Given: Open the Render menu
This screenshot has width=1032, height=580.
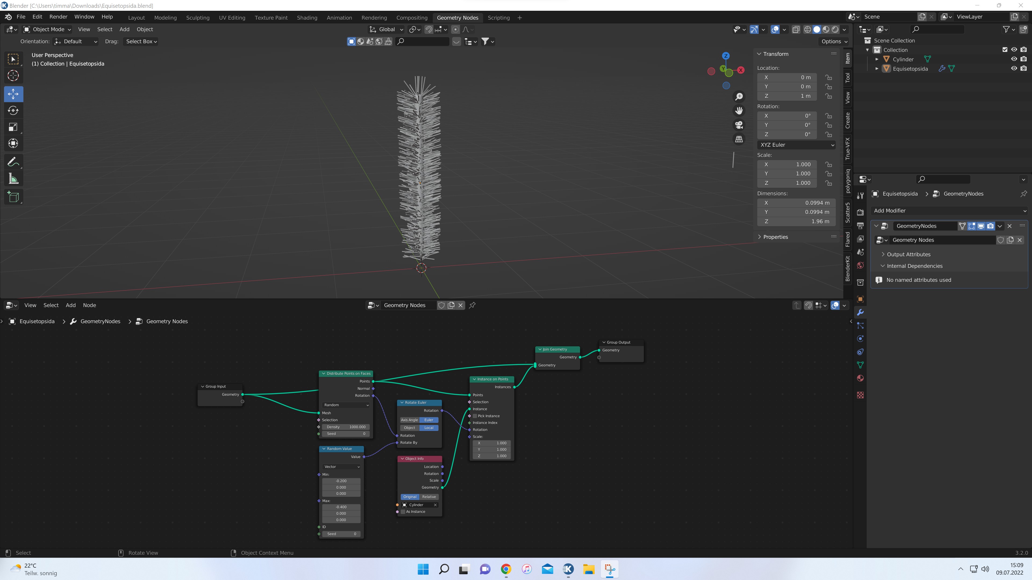Looking at the screenshot, I should (x=58, y=17).
